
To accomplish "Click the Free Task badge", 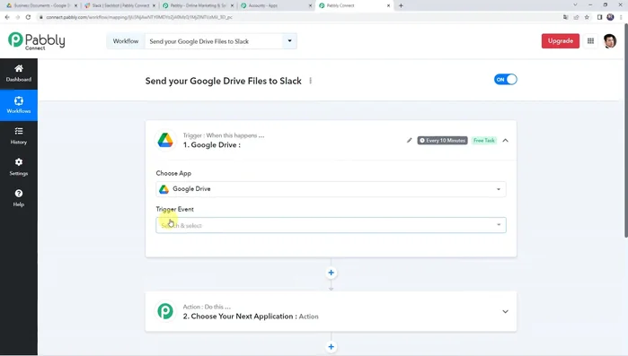I will click(x=484, y=140).
